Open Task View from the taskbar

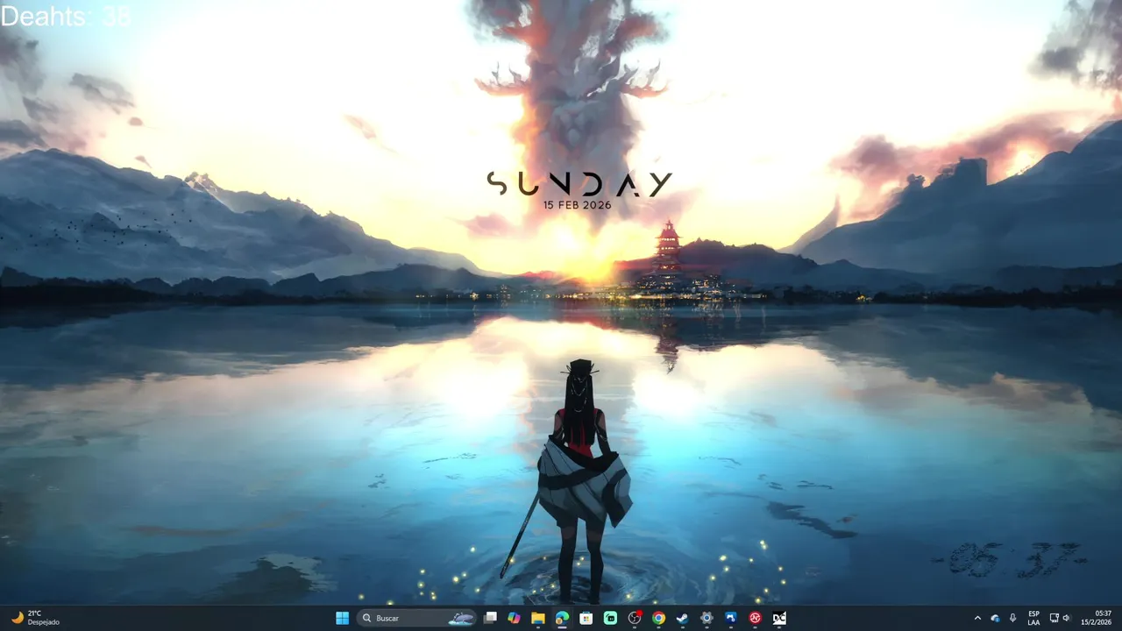pyautogui.click(x=490, y=618)
